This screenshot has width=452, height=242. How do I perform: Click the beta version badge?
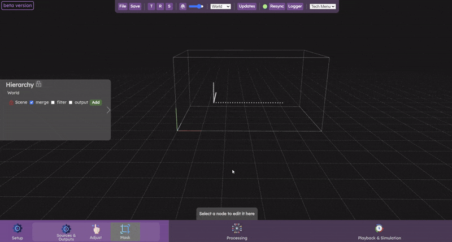click(x=18, y=6)
